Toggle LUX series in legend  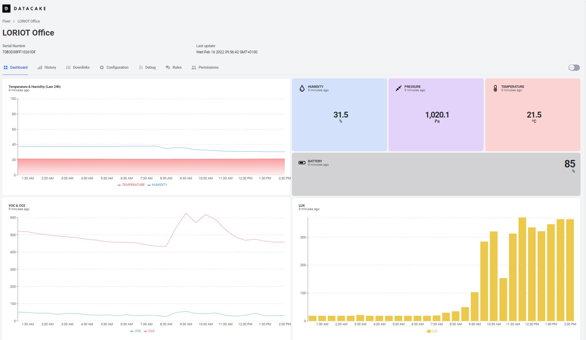432,331
